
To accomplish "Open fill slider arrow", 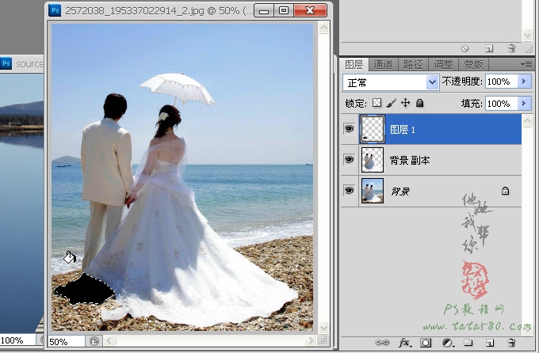I will [x=524, y=104].
